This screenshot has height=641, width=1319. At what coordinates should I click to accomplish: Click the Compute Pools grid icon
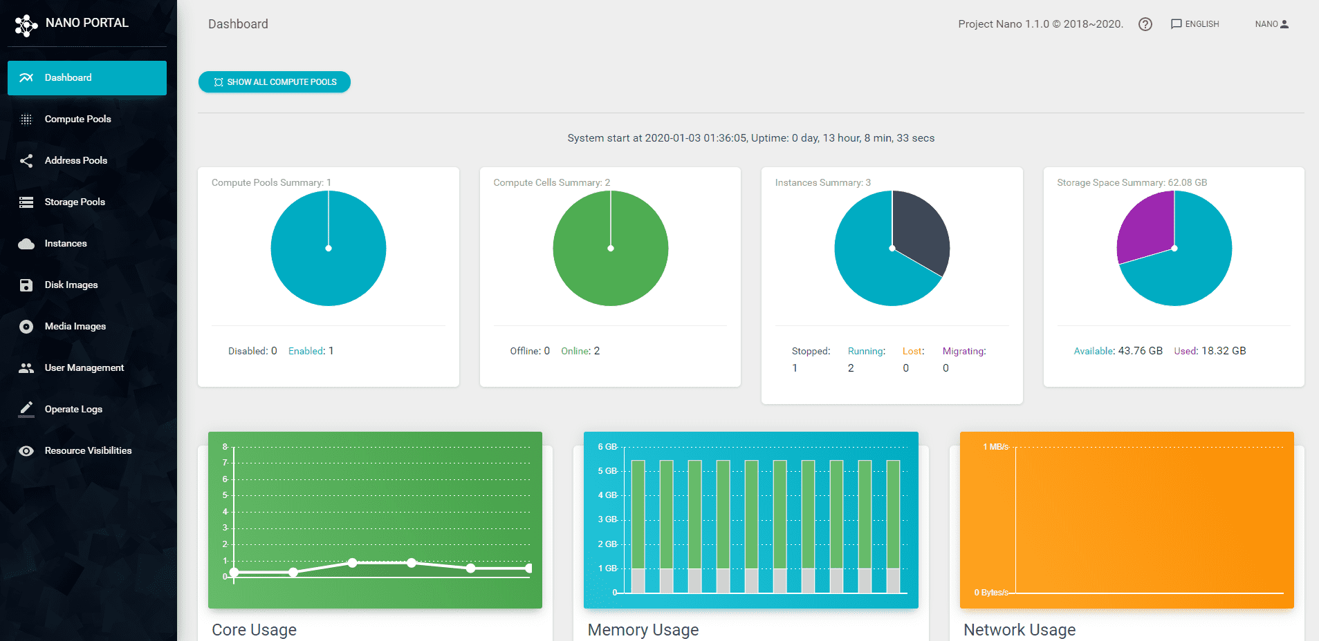click(26, 119)
